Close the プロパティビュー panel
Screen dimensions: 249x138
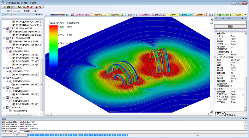245,18
